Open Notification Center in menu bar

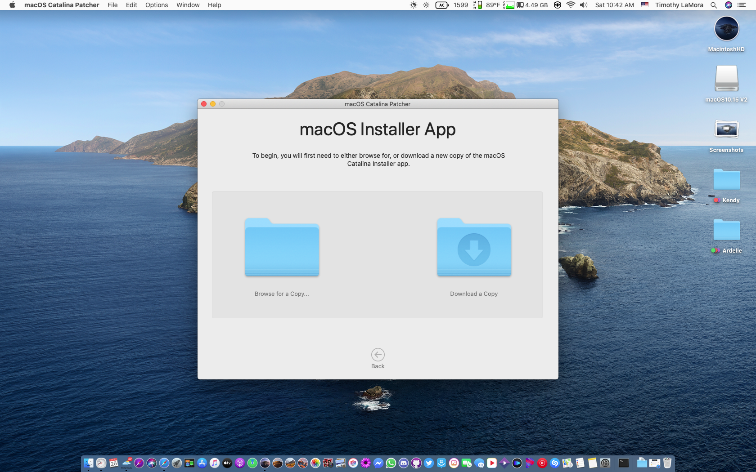[x=742, y=5]
